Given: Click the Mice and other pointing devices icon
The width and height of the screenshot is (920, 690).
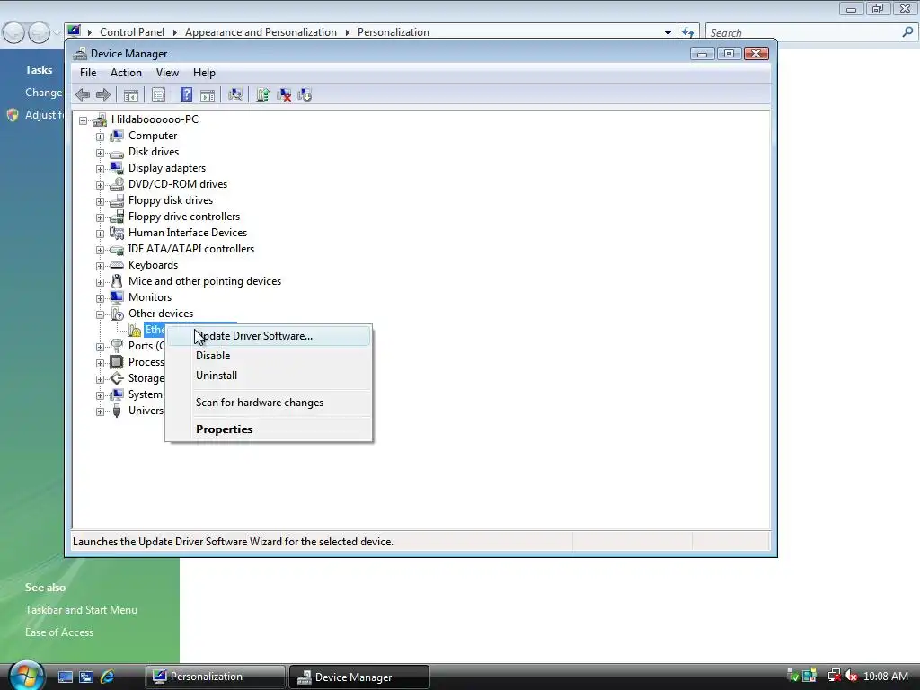Looking at the screenshot, I should pos(117,281).
